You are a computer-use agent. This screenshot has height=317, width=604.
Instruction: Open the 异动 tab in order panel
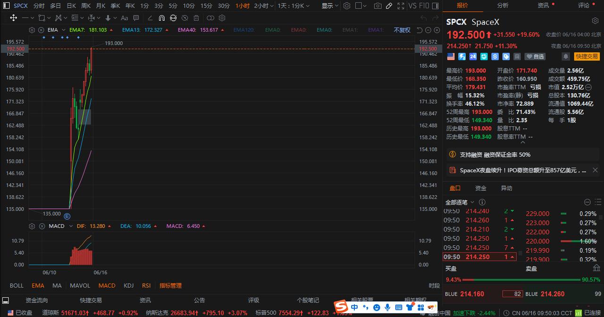(x=506, y=188)
